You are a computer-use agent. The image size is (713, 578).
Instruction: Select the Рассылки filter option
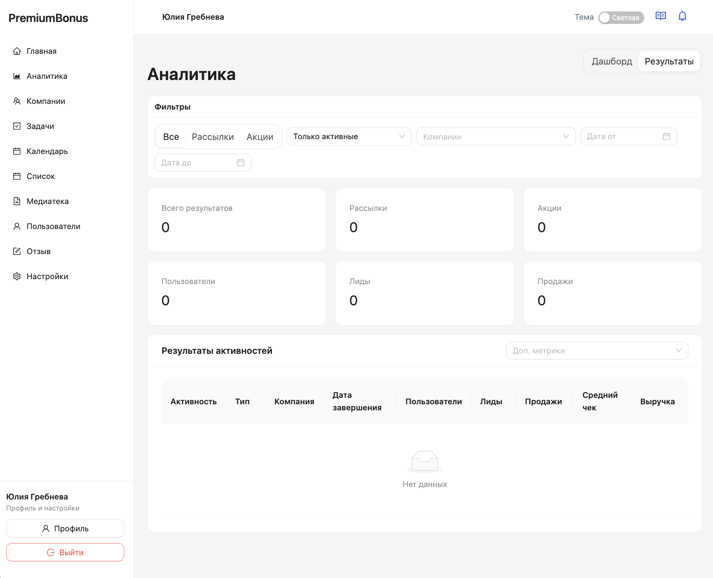click(x=213, y=137)
